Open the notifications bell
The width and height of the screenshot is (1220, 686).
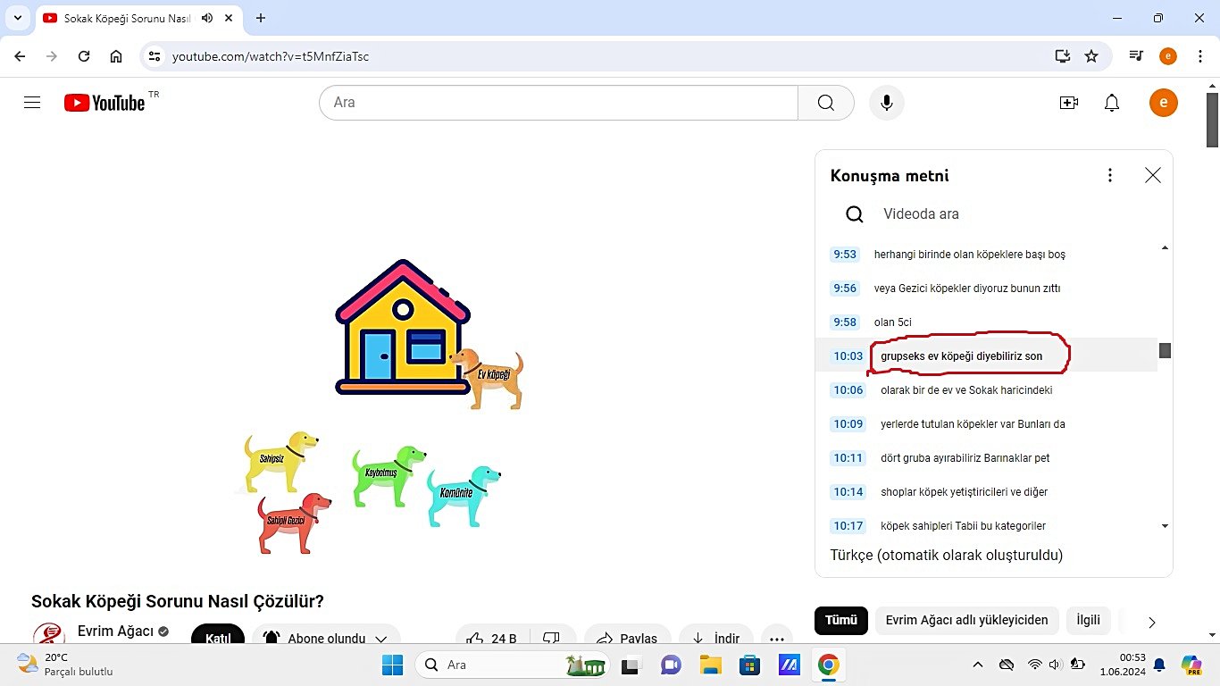(x=1112, y=103)
